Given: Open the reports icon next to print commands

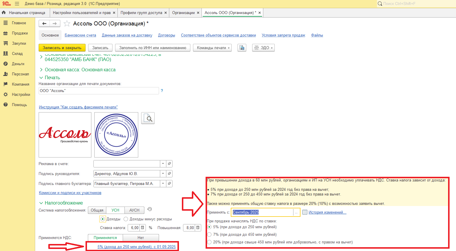Looking at the screenshot, I should coord(242,48).
